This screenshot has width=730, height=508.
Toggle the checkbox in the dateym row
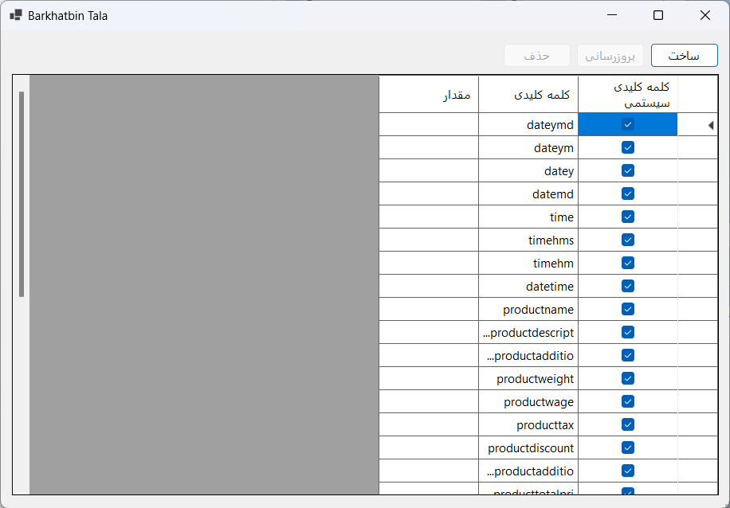[627, 147]
